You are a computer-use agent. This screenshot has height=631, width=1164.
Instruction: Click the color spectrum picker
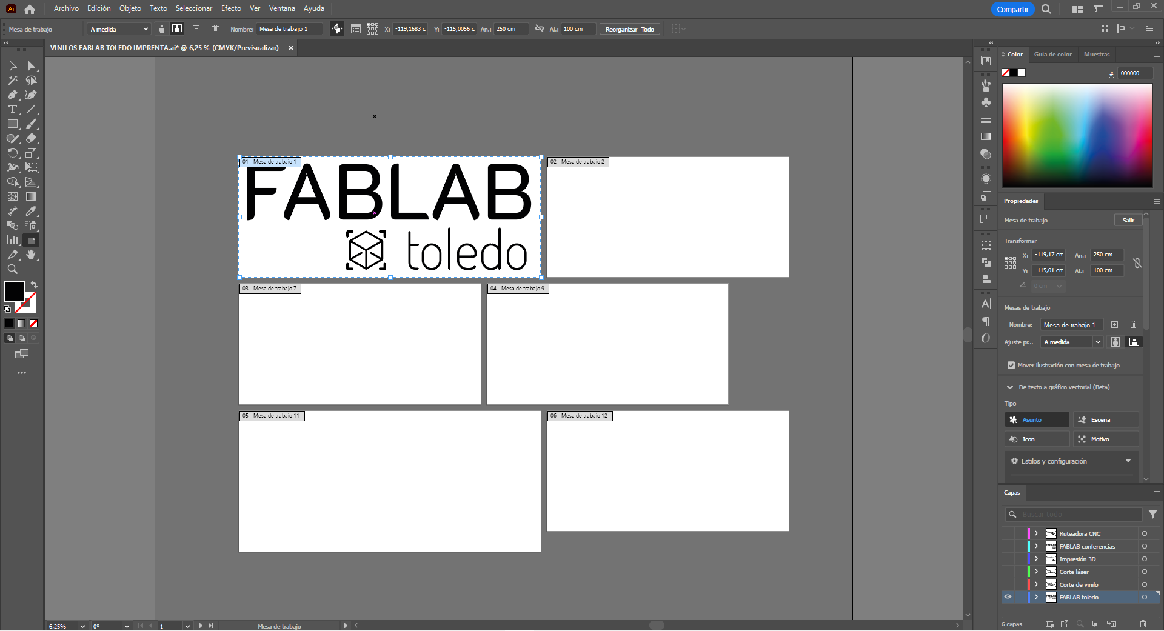(1077, 135)
